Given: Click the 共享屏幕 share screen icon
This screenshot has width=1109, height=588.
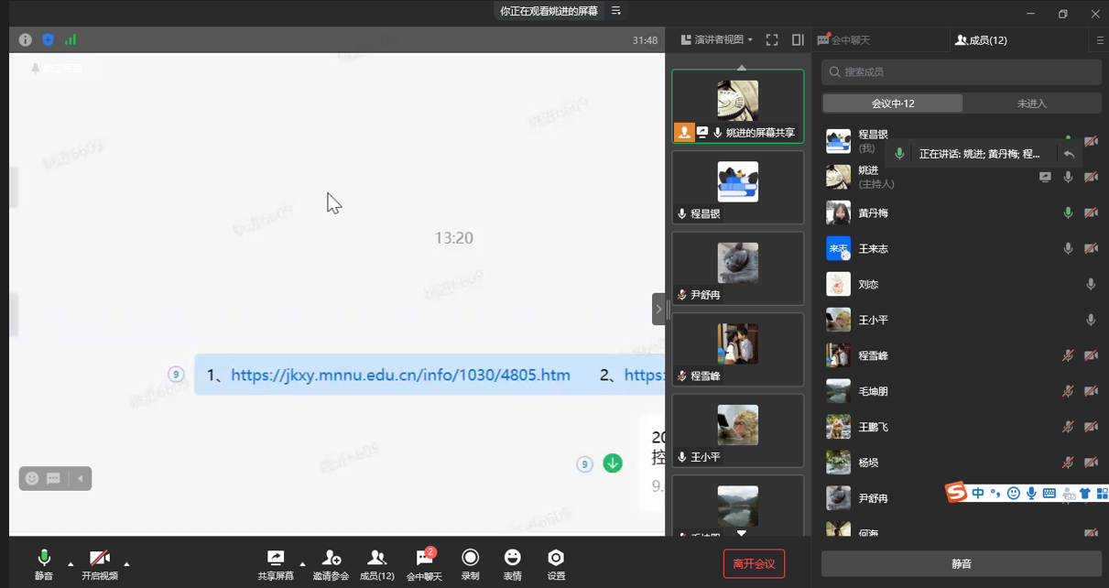Looking at the screenshot, I should click(276, 558).
